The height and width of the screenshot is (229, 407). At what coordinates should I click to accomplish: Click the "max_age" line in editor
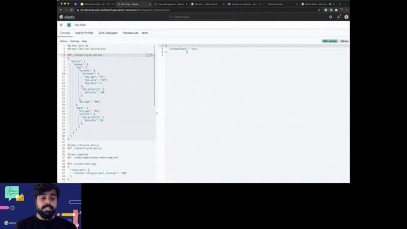pyautogui.click(x=95, y=77)
